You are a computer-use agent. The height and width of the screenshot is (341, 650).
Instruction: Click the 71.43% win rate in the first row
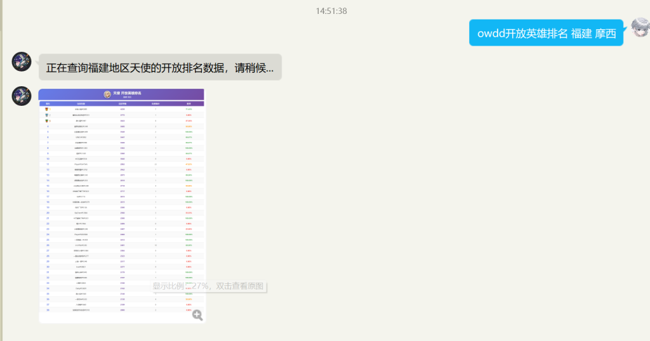click(x=189, y=109)
